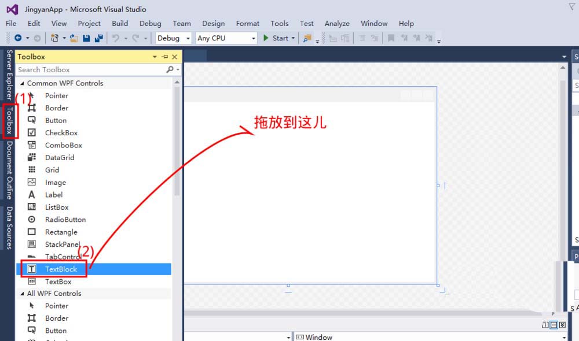This screenshot has width=579, height=341.
Task: Click the increase indent toolbar icon
Action: [375, 38]
